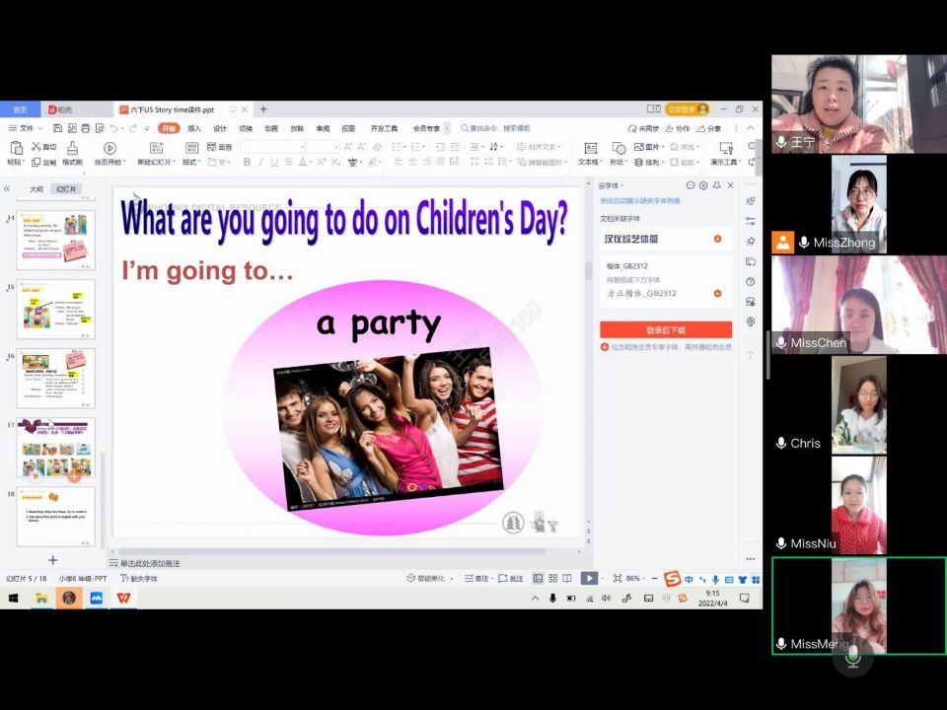
Task: Click the orange login button in title bar
Action: pos(687,109)
